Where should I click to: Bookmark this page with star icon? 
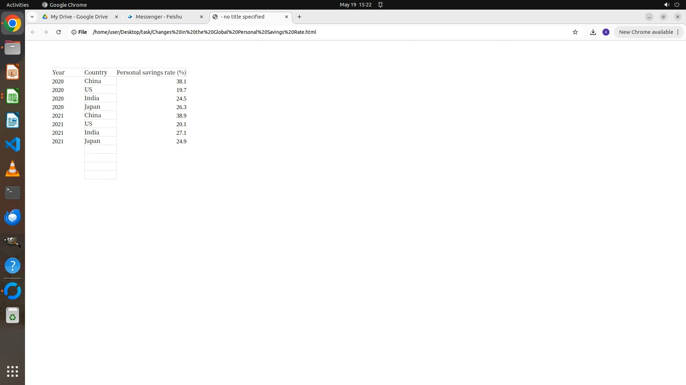[575, 32]
